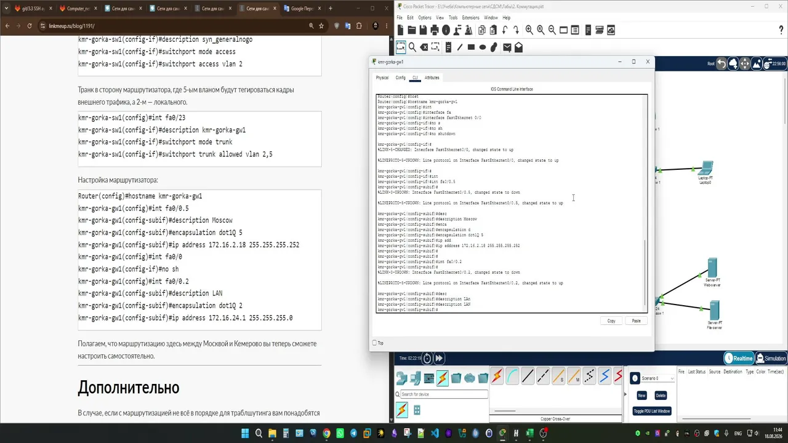Zoom out on the Packet Tracer workspace
This screenshot has width=788, height=443.
click(552, 30)
